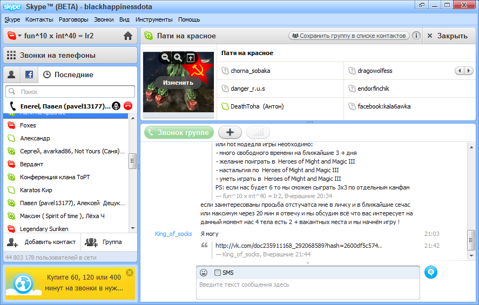The height and width of the screenshot is (305, 479).
Task: Open the Skype menu
Action: (12, 19)
